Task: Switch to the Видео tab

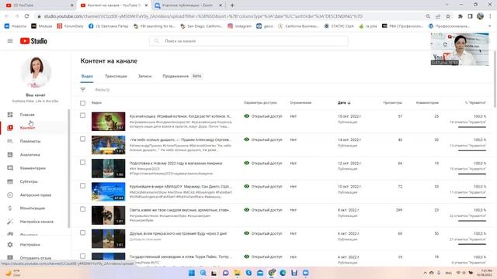Action: click(x=87, y=76)
